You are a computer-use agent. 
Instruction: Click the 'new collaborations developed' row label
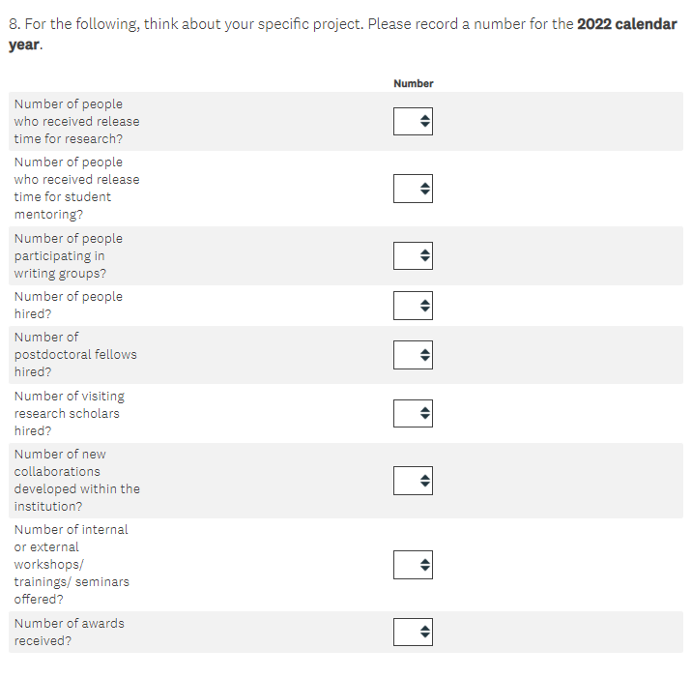pos(76,480)
